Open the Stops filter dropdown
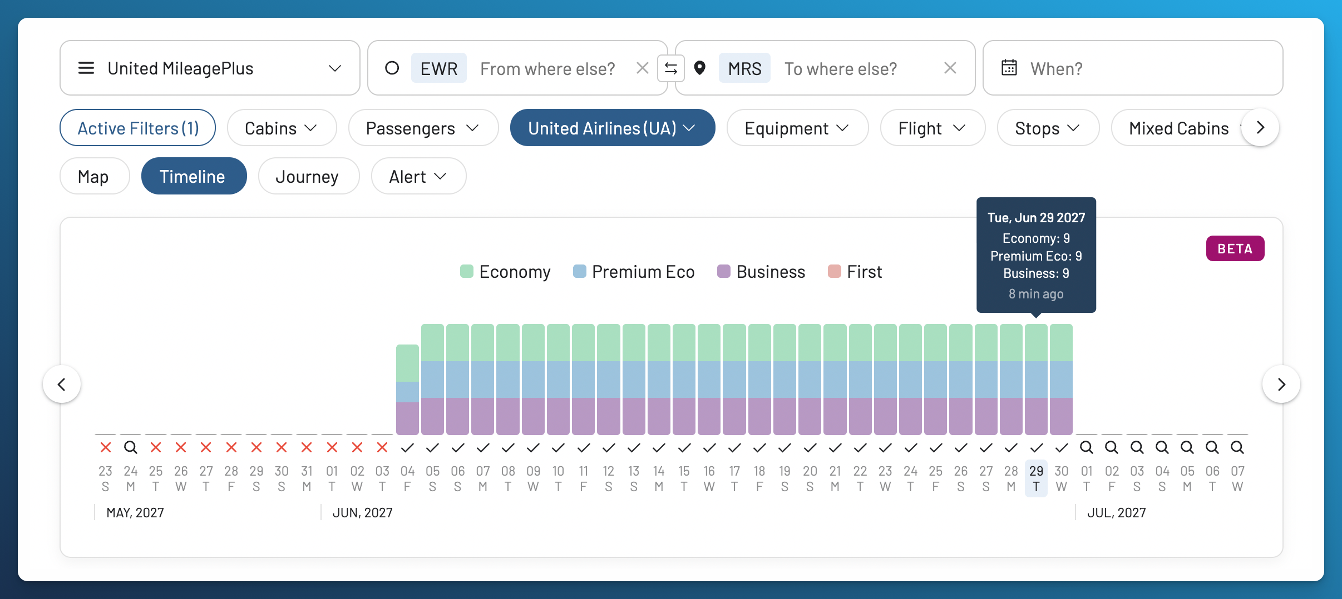Viewport: 1342px width, 599px height. coord(1048,128)
